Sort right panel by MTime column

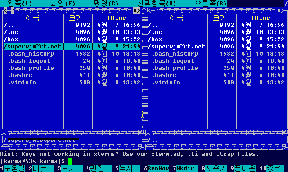261,18
